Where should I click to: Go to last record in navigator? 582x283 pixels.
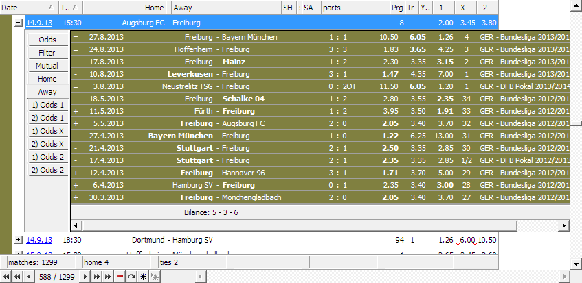108,277
